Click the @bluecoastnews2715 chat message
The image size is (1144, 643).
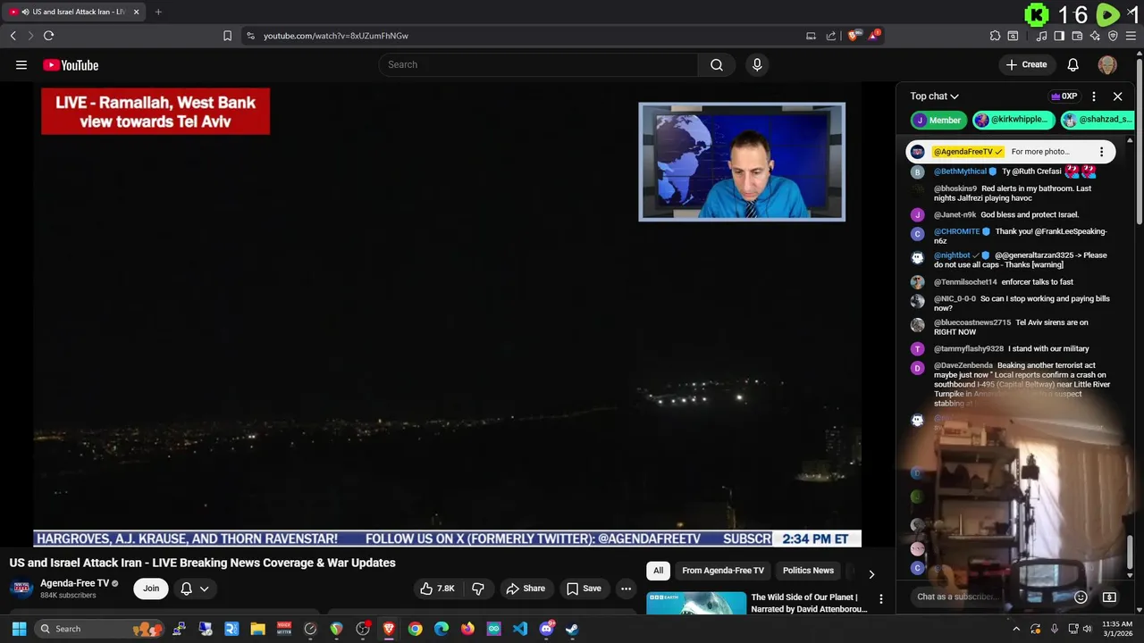1011,327
